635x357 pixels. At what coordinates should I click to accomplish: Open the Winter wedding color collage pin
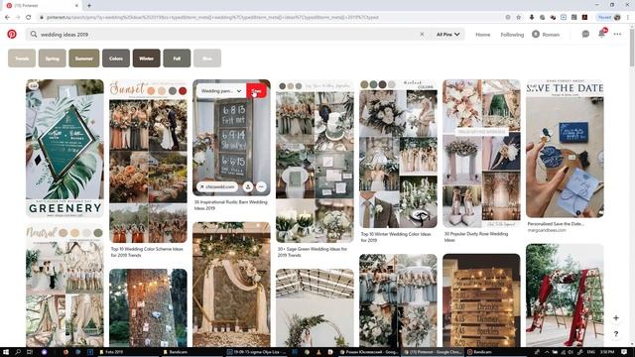pos(398,154)
